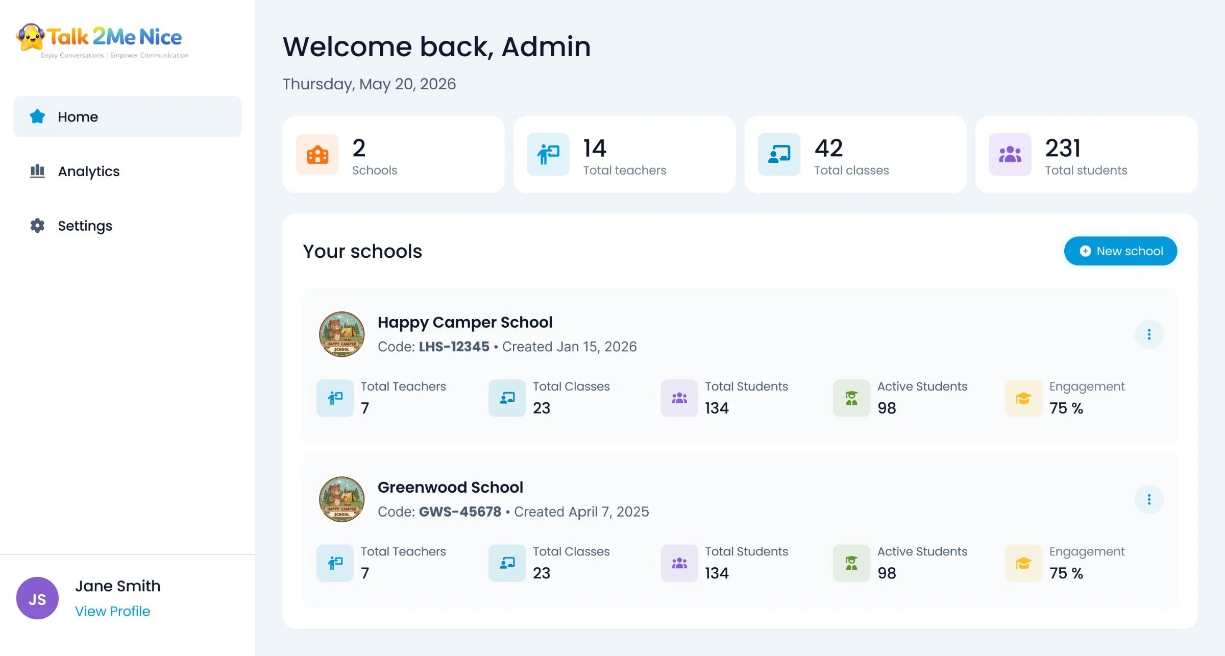Click the Thursday, May 20, 2026 date
This screenshot has height=656, width=1225.
pos(369,84)
